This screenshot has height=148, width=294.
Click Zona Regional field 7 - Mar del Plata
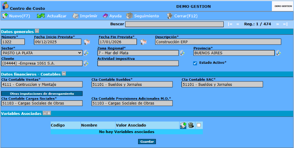(138, 53)
